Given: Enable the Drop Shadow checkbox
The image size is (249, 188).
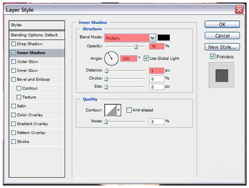Looking at the screenshot, I should (x=13, y=44).
